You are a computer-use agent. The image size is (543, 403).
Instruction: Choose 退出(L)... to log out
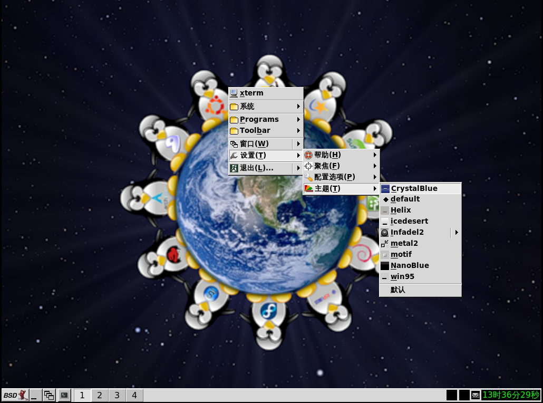point(260,168)
